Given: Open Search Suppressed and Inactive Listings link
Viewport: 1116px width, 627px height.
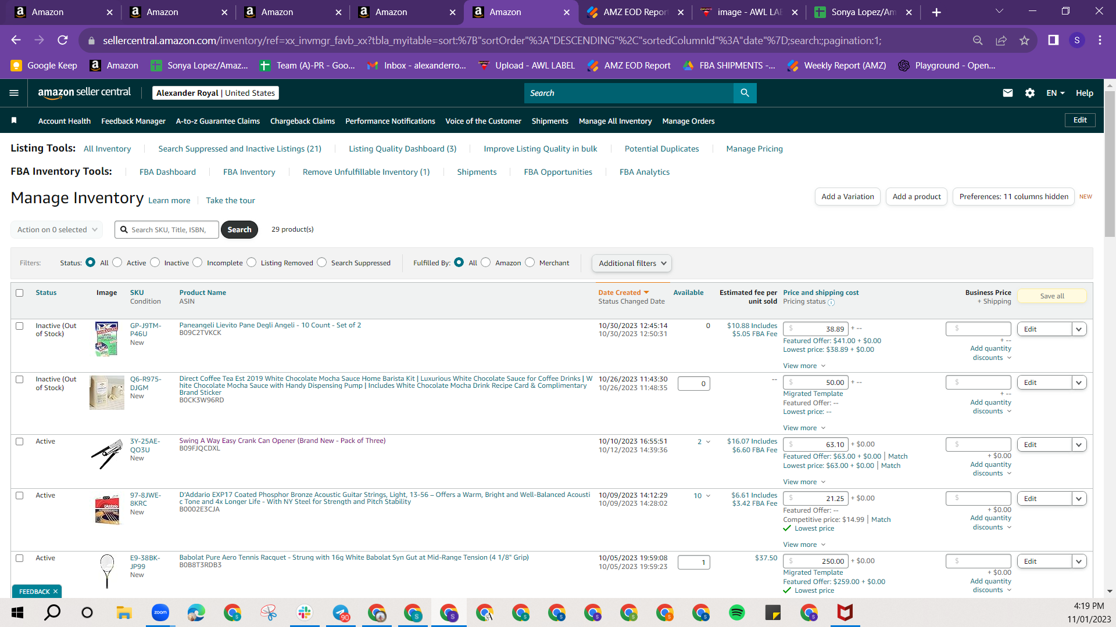Looking at the screenshot, I should point(239,149).
